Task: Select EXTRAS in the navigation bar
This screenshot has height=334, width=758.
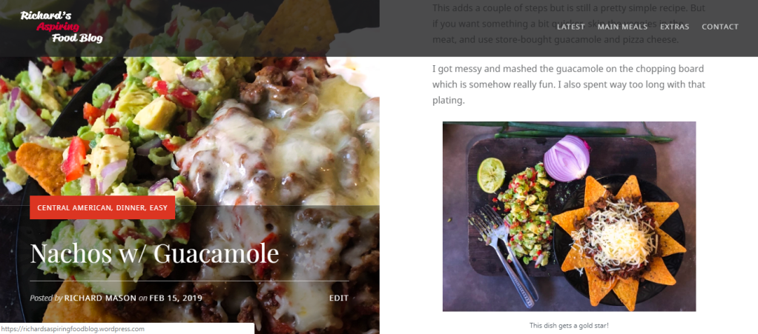Action: [674, 27]
